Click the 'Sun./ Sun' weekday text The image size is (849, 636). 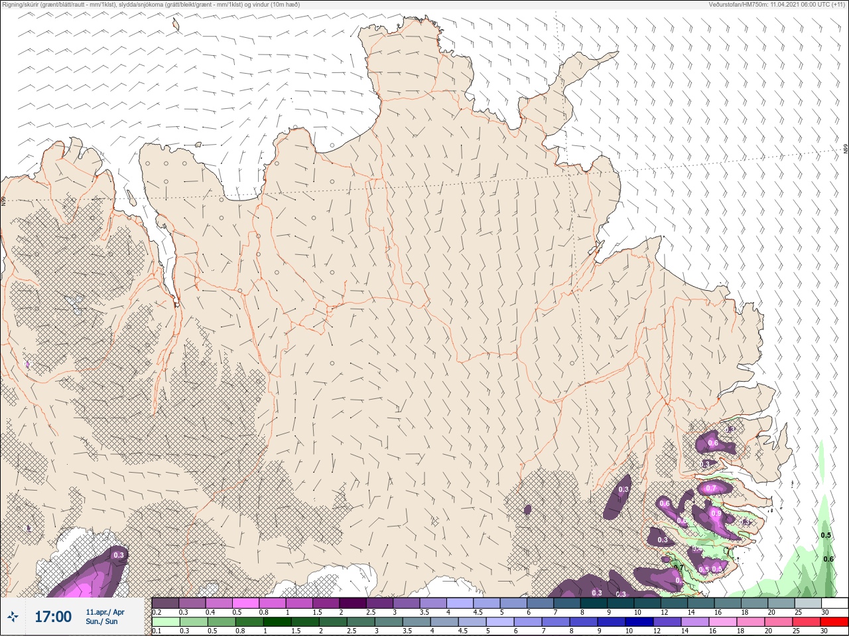pos(101,621)
